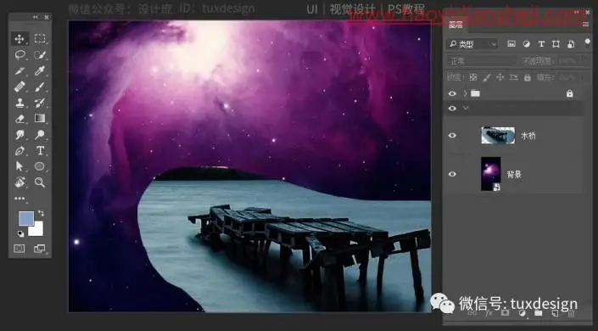The width and height of the screenshot is (598, 331).
Task: Select the Ellipse shape tool
Action: click(x=40, y=166)
